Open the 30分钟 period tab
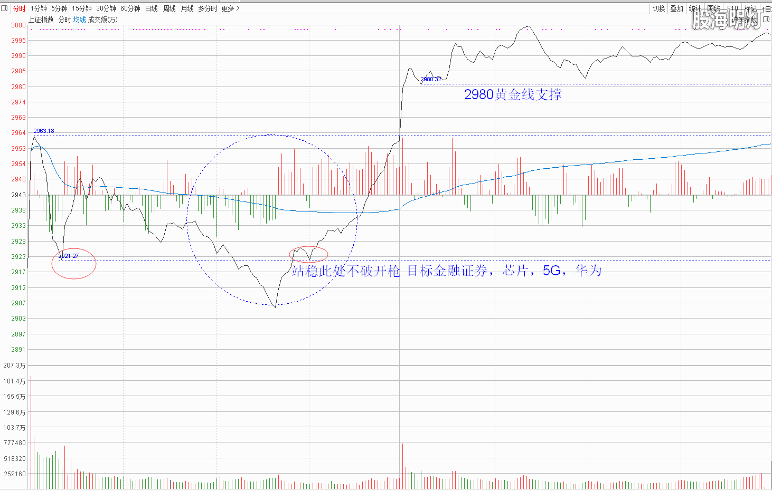Screen dimensions: 772x491 click(x=106, y=8)
